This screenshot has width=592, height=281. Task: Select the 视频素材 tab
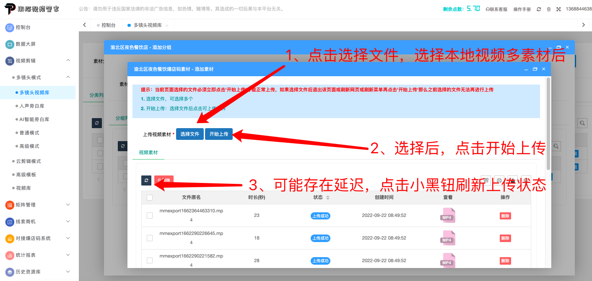(148, 153)
